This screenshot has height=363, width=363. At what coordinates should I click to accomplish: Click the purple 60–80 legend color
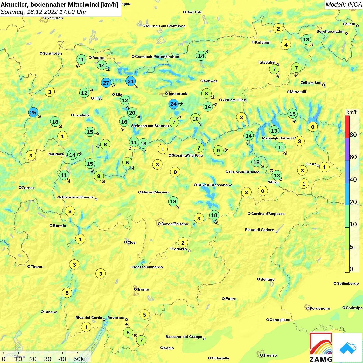[347, 149]
